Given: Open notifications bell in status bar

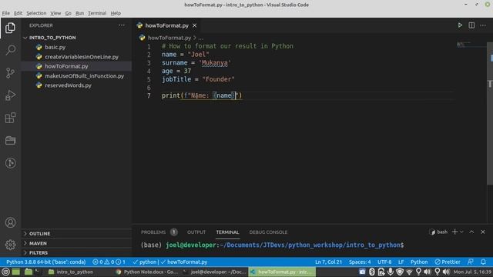Looking at the screenshot, I should tap(483, 262).
